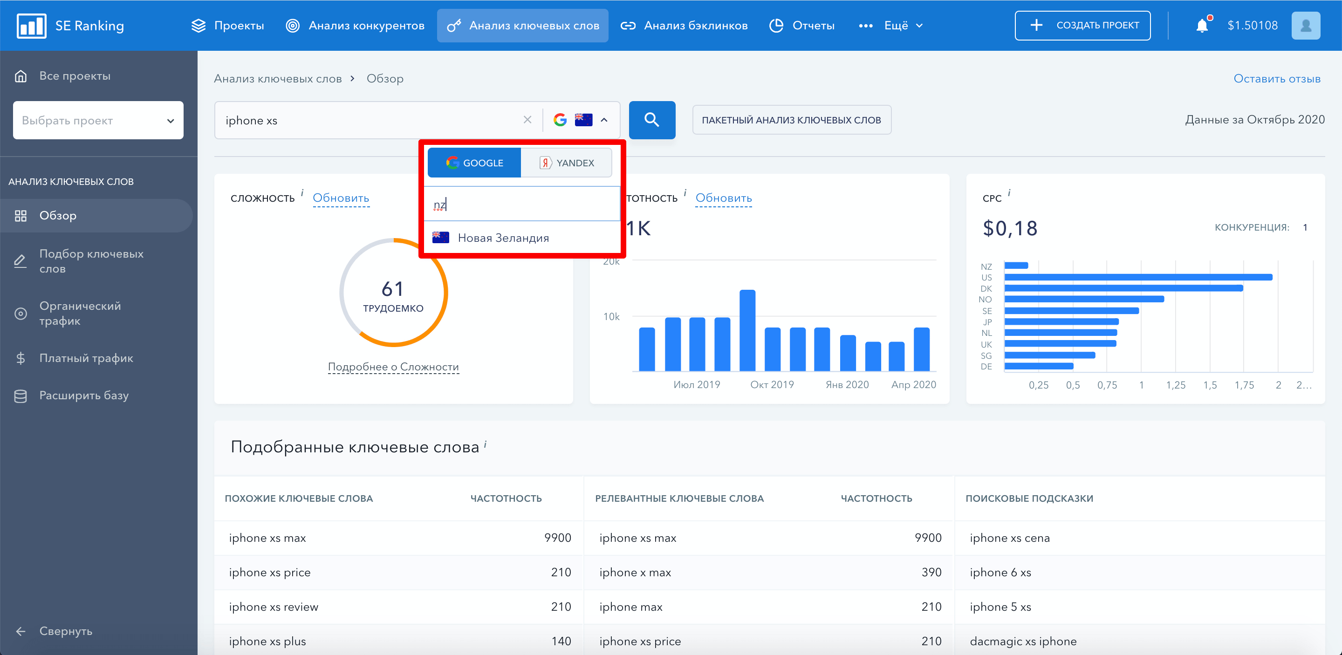Click the tallest bar in the Частотность chart
This screenshot has width=1342, height=655.
coord(747,330)
